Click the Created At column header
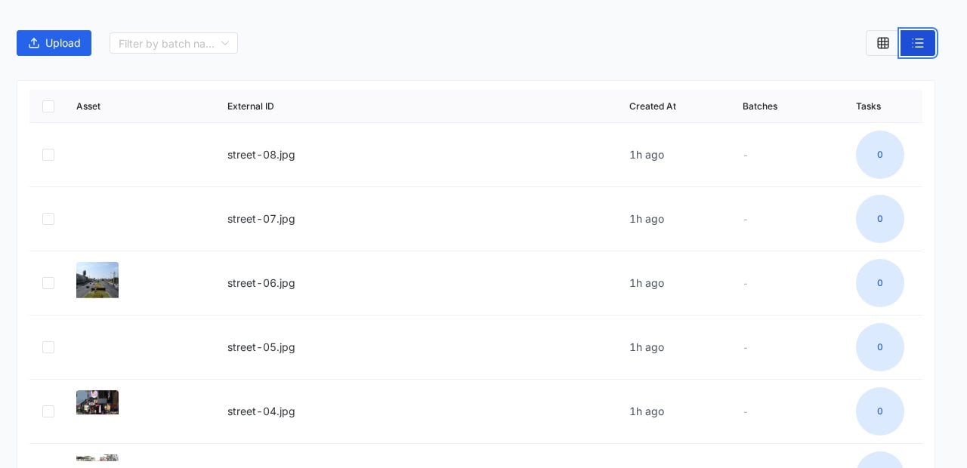The width and height of the screenshot is (967, 468). [653, 106]
